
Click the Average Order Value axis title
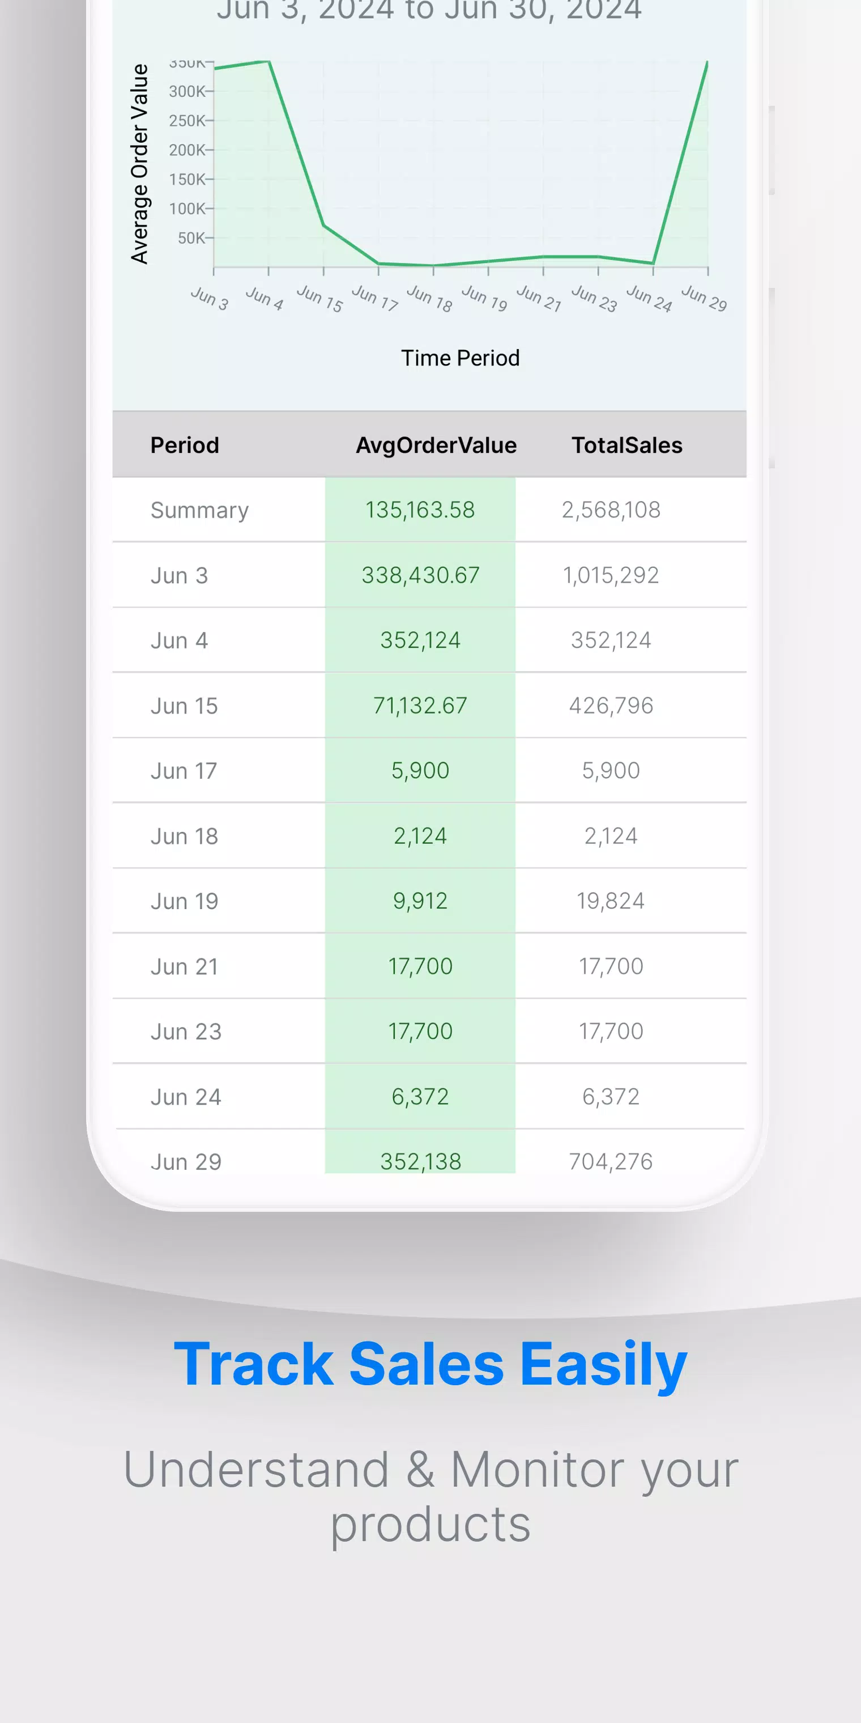[139, 164]
